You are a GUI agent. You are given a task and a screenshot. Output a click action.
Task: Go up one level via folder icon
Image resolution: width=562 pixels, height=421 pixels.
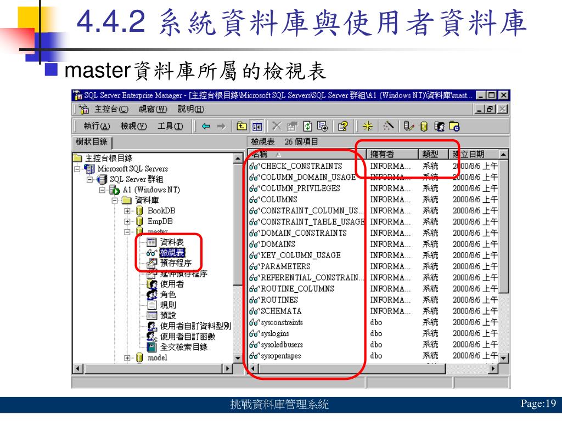tap(241, 126)
